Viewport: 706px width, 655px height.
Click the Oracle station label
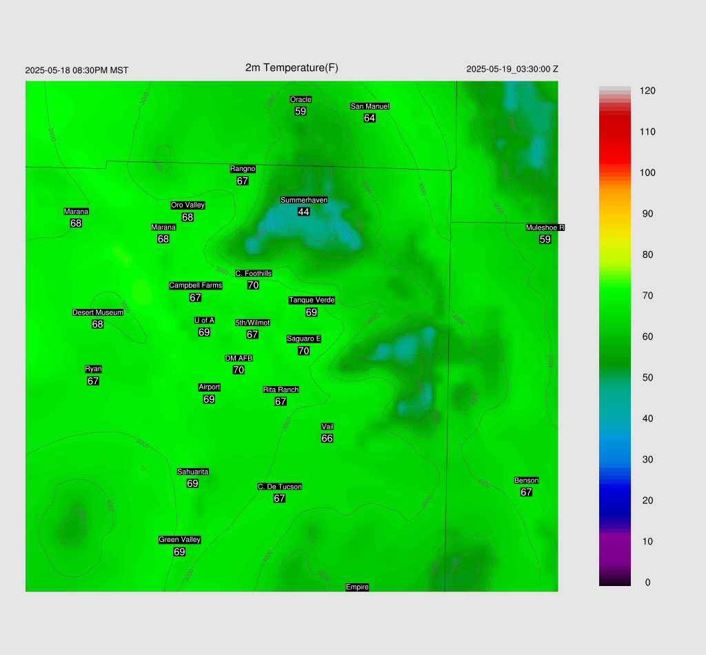pyautogui.click(x=301, y=99)
